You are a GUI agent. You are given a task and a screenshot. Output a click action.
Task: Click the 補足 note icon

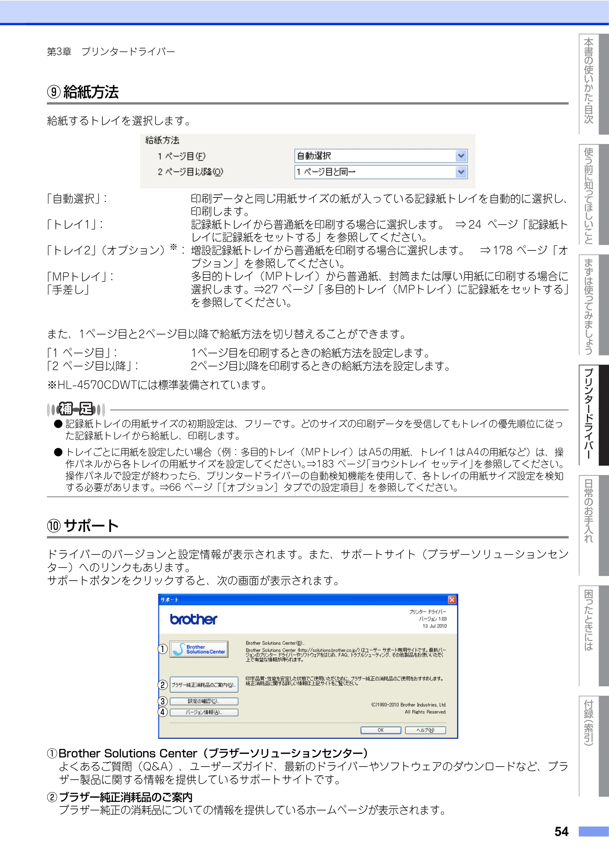tap(76, 409)
